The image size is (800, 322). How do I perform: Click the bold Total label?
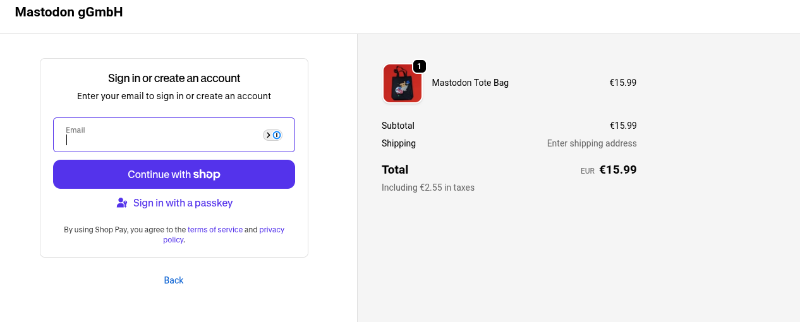tap(395, 169)
